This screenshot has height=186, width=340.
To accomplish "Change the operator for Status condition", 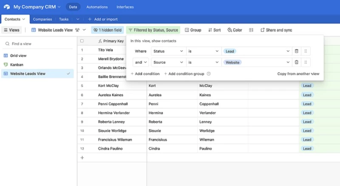I will tap(204, 51).
